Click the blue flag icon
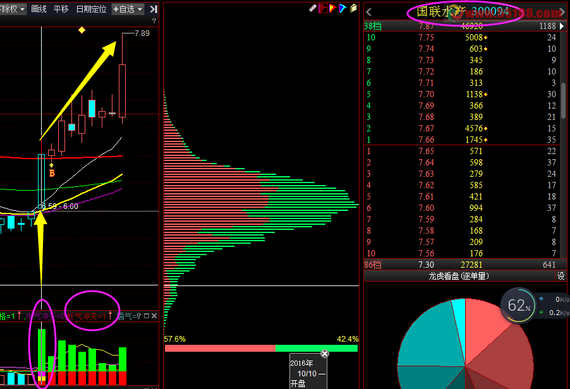The width and height of the screenshot is (570, 389). click(x=343, y=8)
